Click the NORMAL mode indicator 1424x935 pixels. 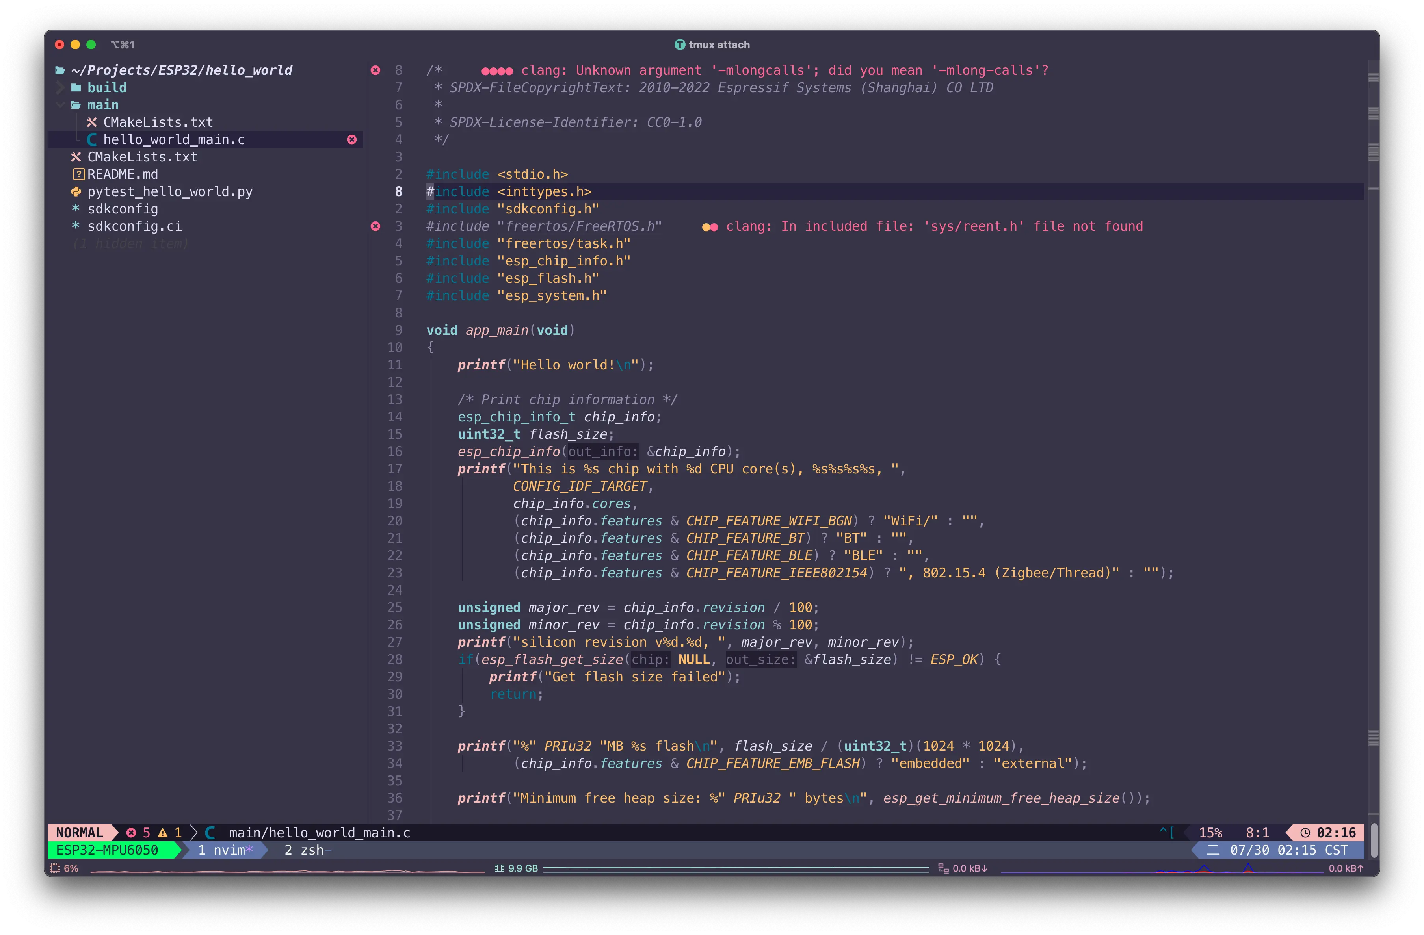79,832
